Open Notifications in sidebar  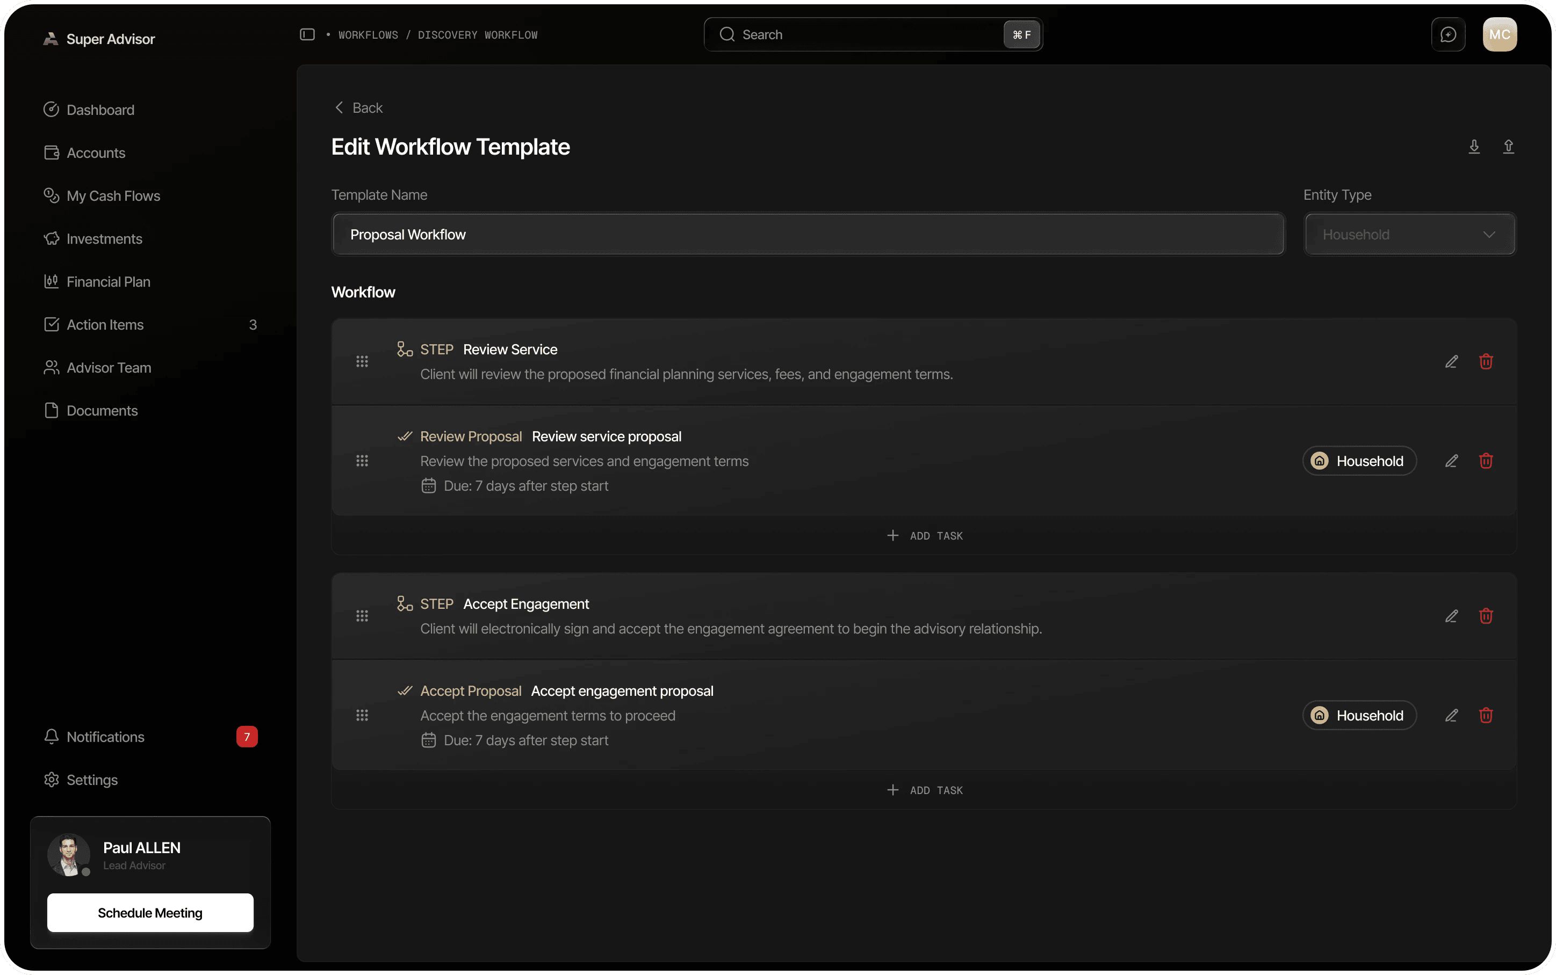tap(150, 737)
